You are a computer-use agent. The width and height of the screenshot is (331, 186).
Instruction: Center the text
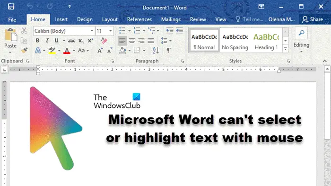click(132, 41)
